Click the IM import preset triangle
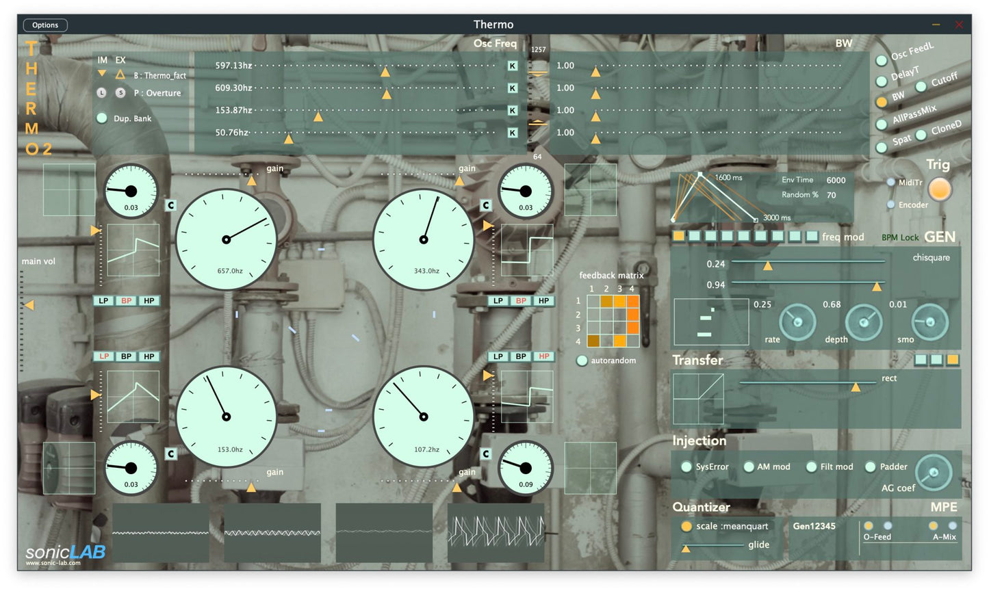 102,73
